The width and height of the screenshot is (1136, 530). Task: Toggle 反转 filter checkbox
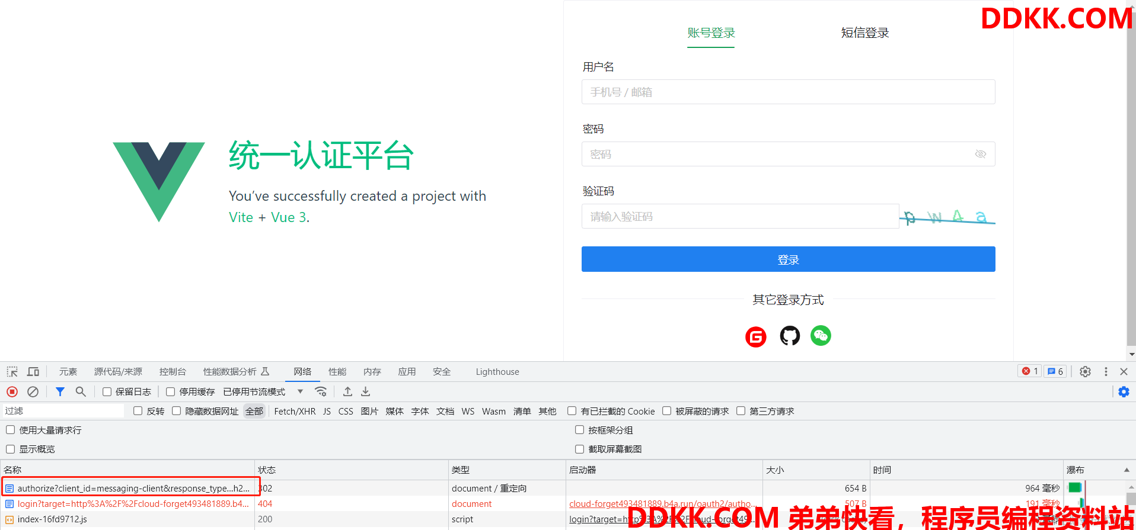(x=138, y=411)
